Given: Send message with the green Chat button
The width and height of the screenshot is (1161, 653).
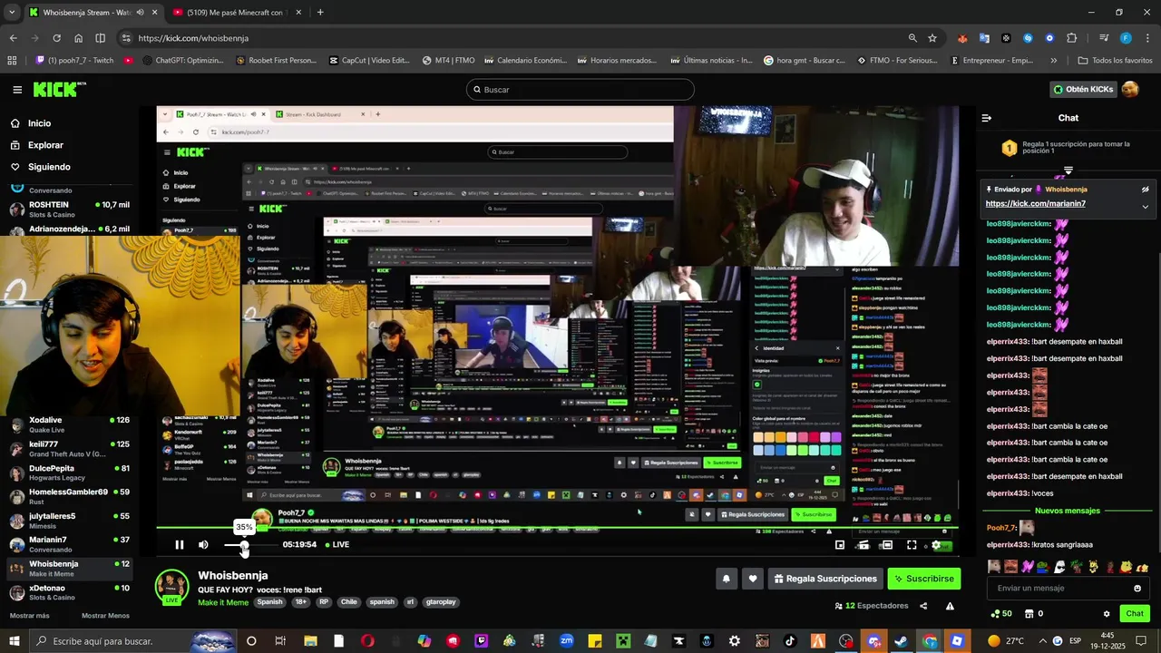Looking at the screenshot, I should point(1135,614).
